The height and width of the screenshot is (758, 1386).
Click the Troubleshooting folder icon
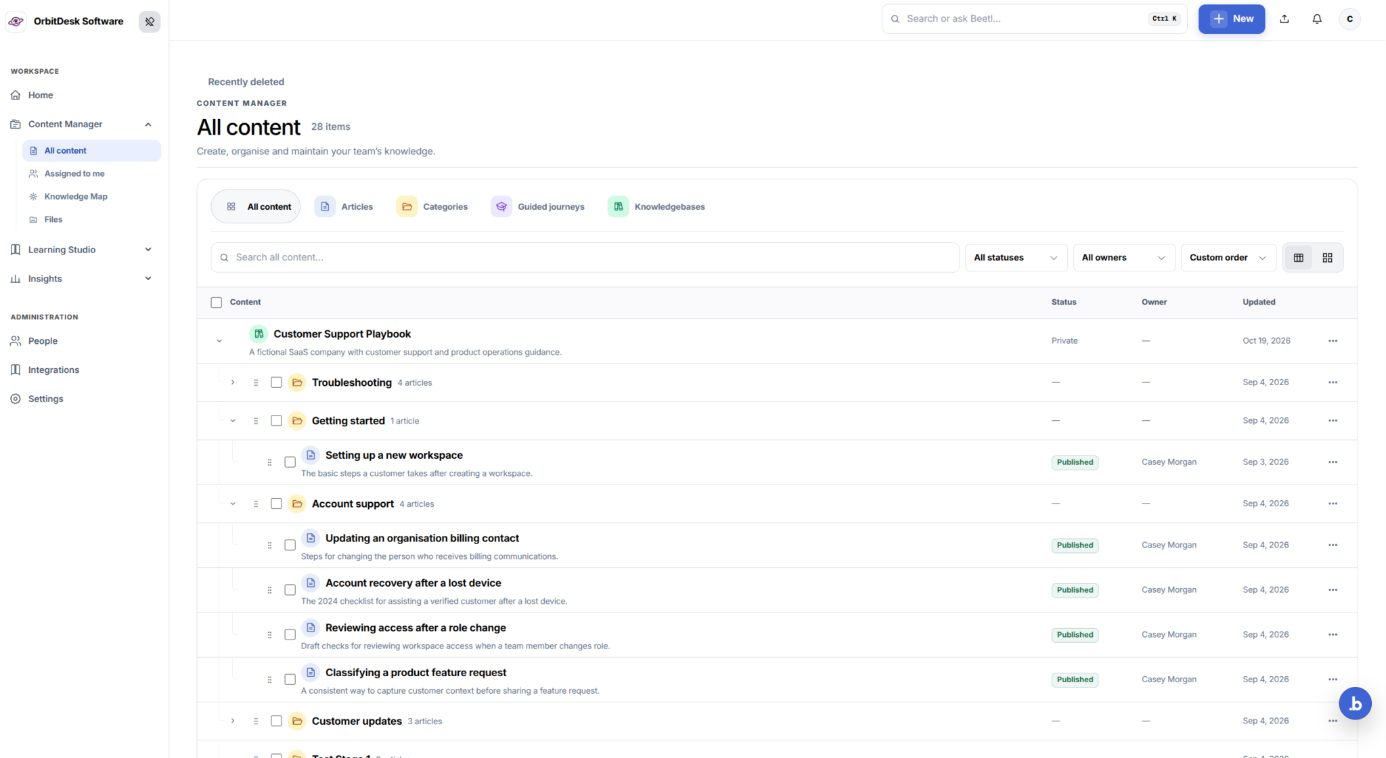point(297,382)
